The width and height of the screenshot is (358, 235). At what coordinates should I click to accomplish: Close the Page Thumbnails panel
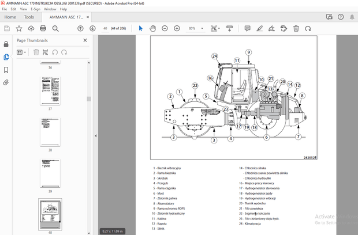click(85, 40)
